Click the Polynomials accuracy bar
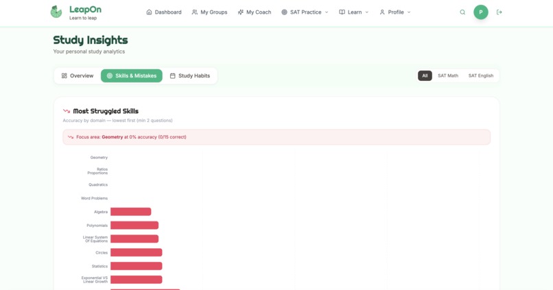553x290 pixels. coord(134,225)
